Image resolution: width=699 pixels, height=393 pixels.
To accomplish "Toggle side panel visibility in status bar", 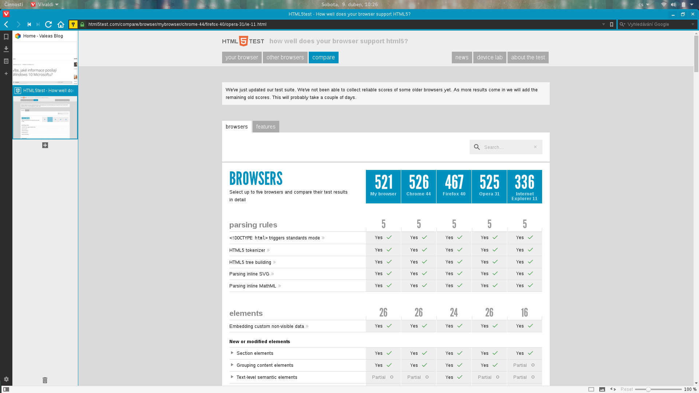I will (6, 389).
